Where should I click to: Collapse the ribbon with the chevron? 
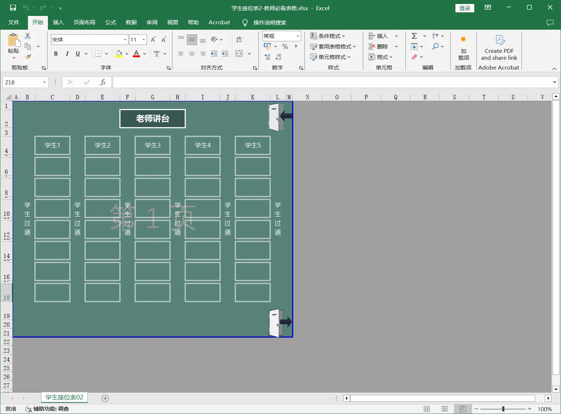coord(554,68)
